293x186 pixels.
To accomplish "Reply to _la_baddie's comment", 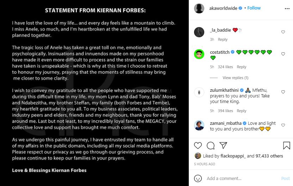I will 223,40.
